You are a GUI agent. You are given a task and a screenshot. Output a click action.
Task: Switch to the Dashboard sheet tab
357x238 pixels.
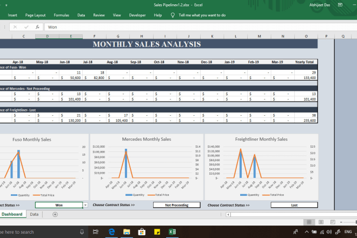pyautogui.click(x=12, y=214)
